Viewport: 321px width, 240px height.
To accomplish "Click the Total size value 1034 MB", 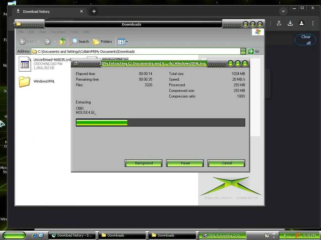I will tap(238, 74).
